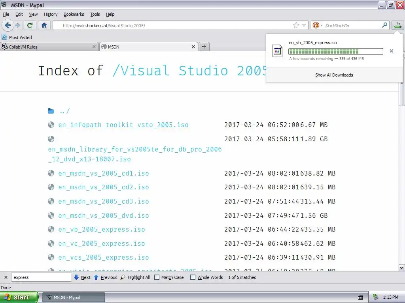
Task: Click the globe icon beside en_msdn_vs_2005_cd2.iso
Action: tap(51, 187)
